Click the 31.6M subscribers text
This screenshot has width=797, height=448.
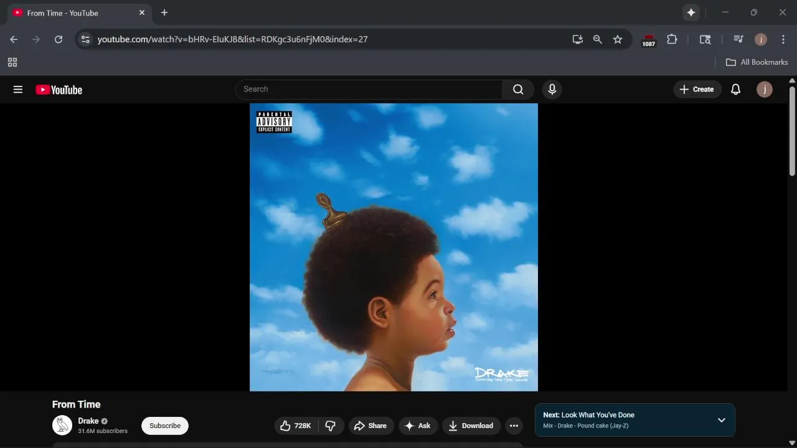103,431
